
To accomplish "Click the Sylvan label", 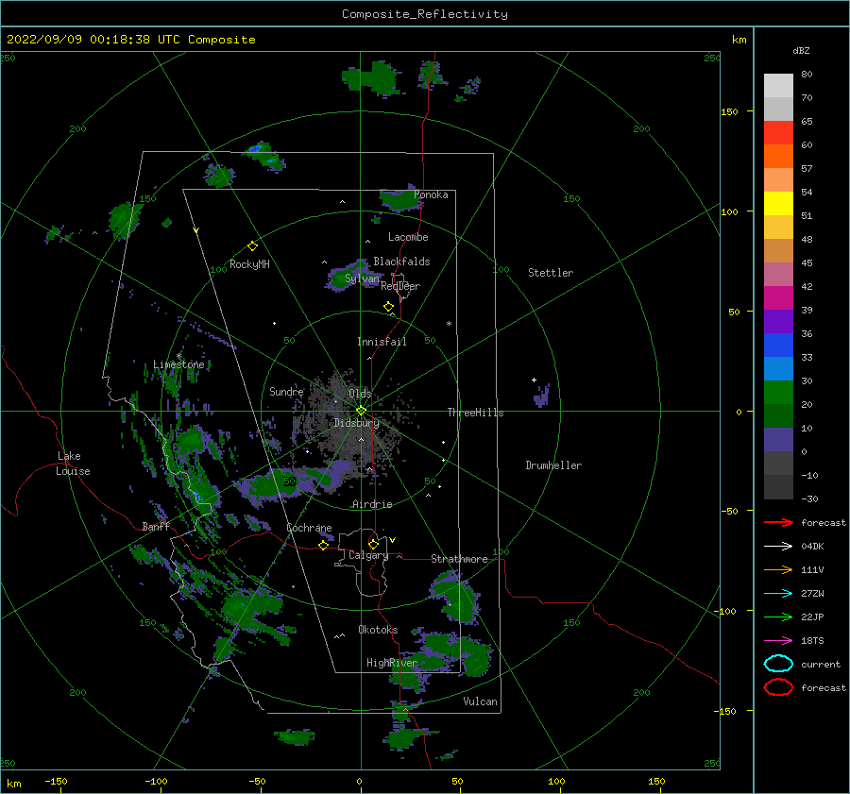I will 362,279.
